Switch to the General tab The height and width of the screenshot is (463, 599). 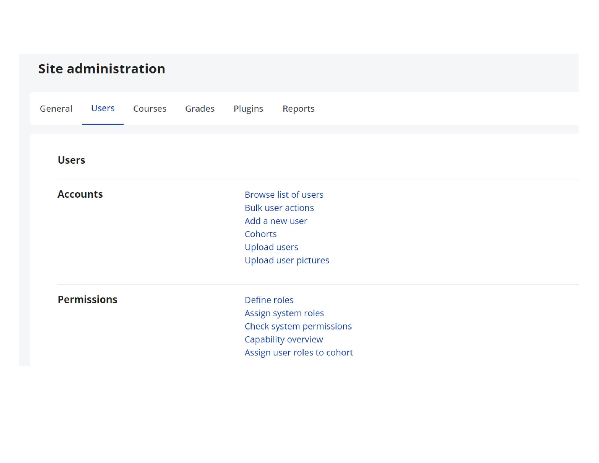click(x=56, y=109)
